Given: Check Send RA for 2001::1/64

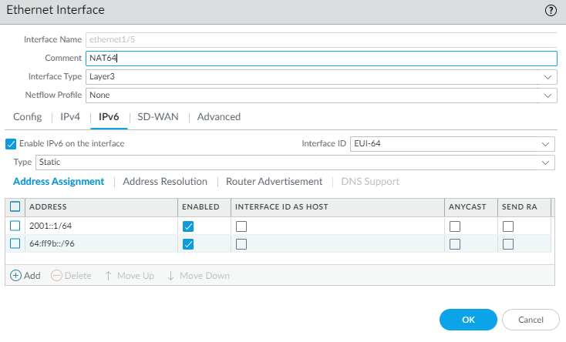Looking at the screenshot, I should pyautogui.click(x=508, y=226).
